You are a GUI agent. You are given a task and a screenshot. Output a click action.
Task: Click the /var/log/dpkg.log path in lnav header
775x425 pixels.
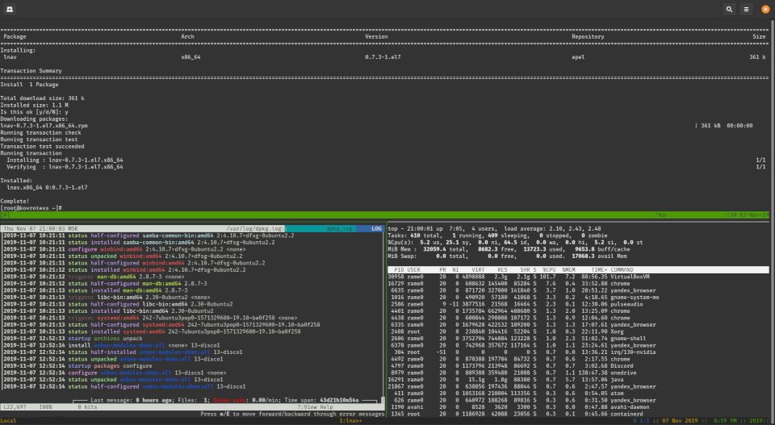tap(255, 229)
